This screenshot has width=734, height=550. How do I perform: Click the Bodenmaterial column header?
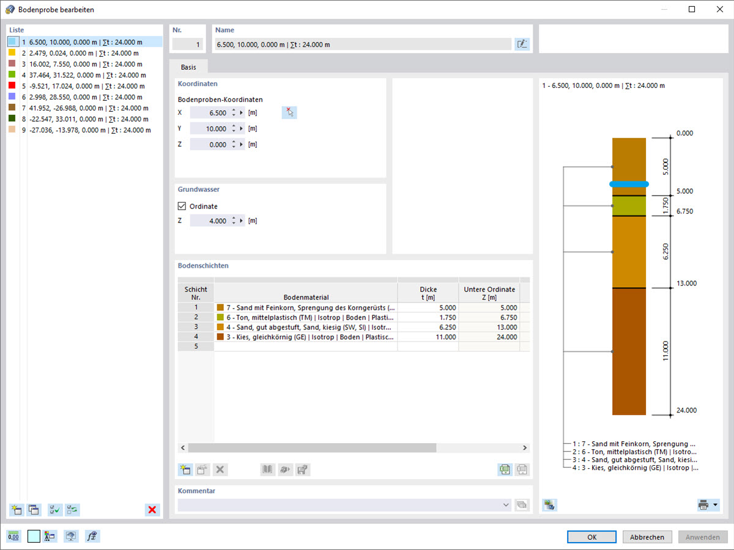pos(306,293)
